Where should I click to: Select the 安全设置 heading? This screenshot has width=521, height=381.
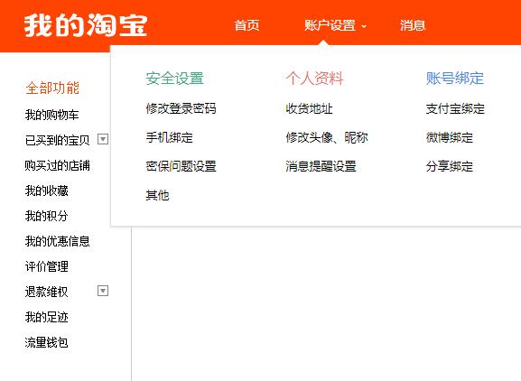point(175,79)
